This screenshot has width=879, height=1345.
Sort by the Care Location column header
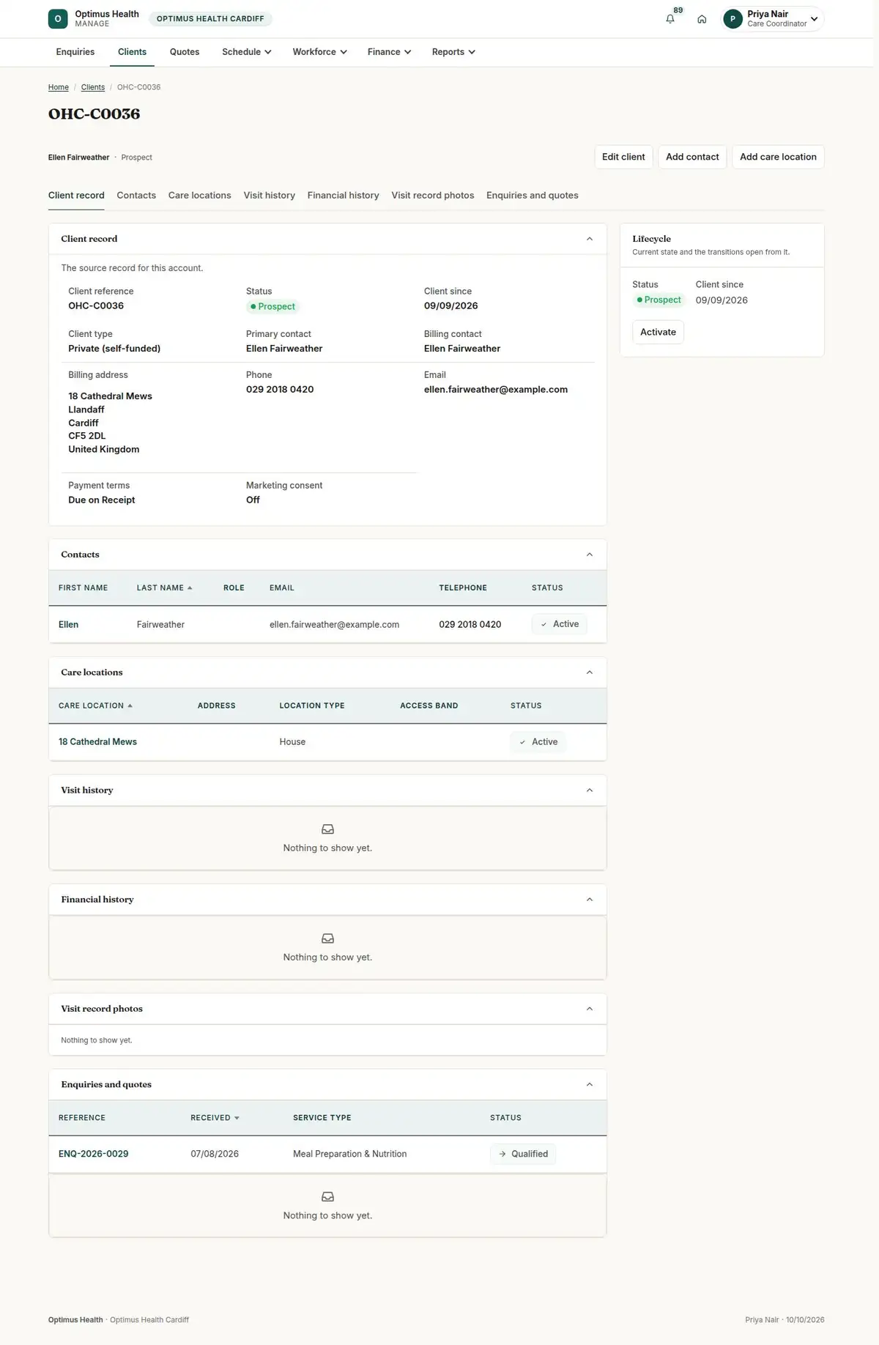pyautogui.click(x=95, y=705)
